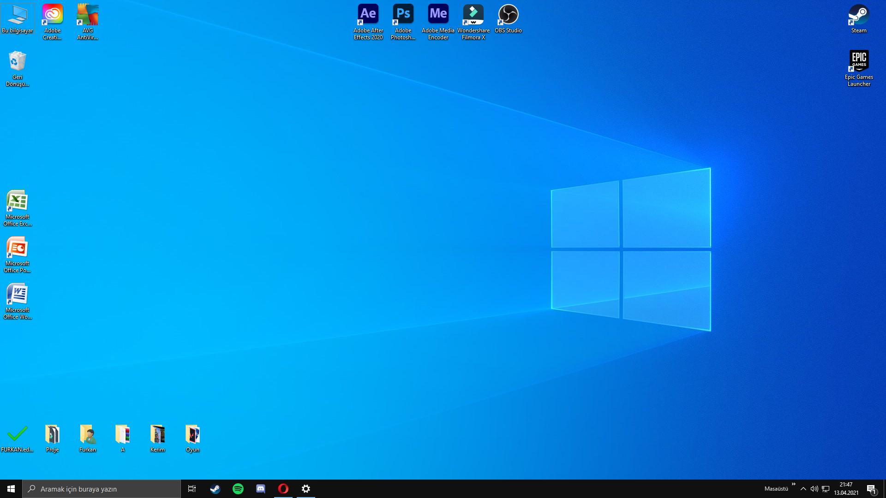Open the notification action center
Viewport: 886px width, 498px height.
tap(871, 489)
